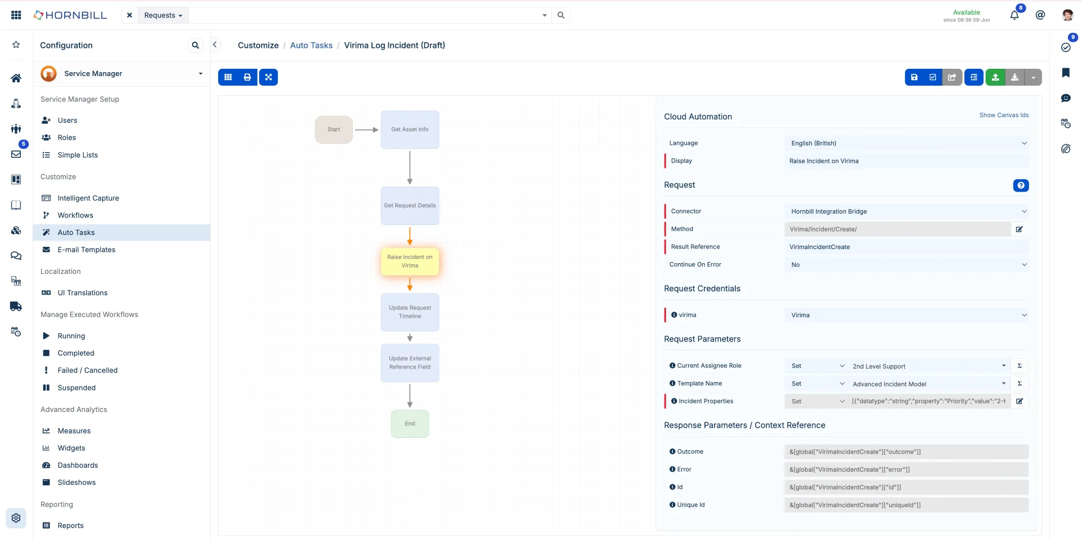Save the auto task with disk icon
This screenshot has height=541, width=1082.
pos(914,77)
